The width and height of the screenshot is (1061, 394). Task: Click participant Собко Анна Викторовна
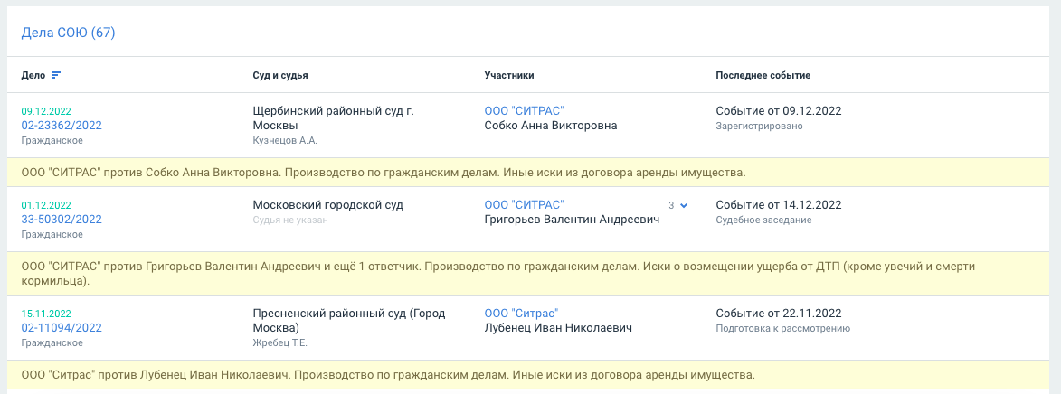551,125
